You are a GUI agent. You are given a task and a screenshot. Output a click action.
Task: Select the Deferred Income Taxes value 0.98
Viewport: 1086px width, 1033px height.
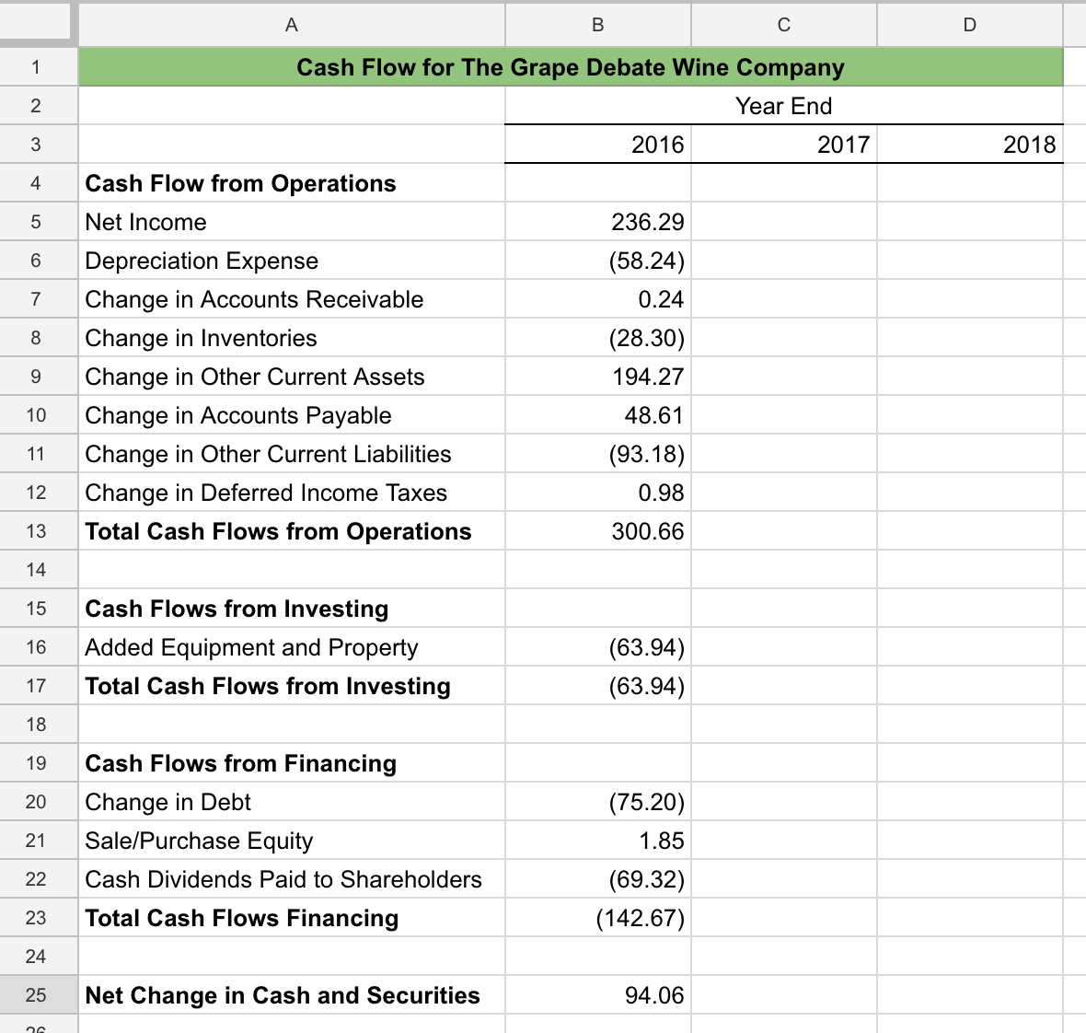(598, 493)
